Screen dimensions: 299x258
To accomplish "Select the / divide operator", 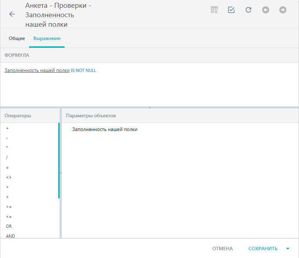I will pyautogui.click(x=7, y=158).
